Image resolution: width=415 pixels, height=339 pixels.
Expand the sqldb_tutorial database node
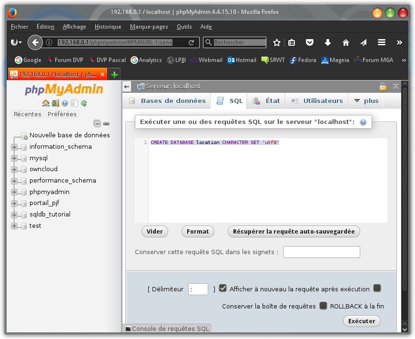(x=14, y=215)
